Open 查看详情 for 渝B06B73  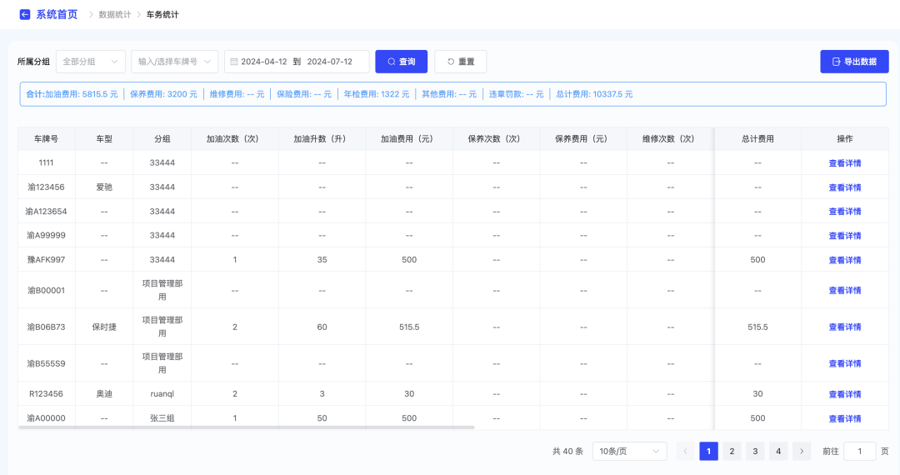point(845,327)
